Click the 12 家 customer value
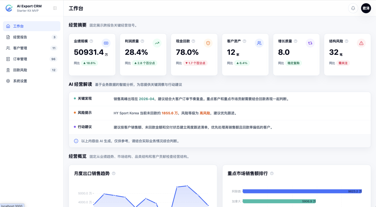This screenshot has width=376, height=207. pyautogui.click(x=233, y=52)
